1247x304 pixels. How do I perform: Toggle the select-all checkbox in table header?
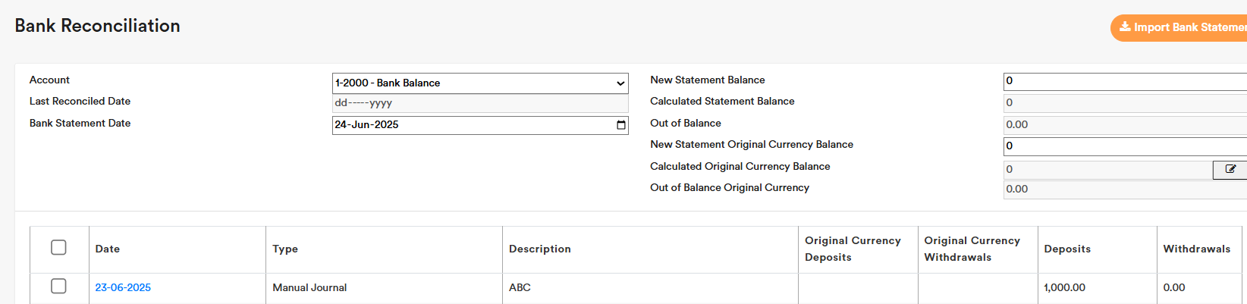(58, 248)
